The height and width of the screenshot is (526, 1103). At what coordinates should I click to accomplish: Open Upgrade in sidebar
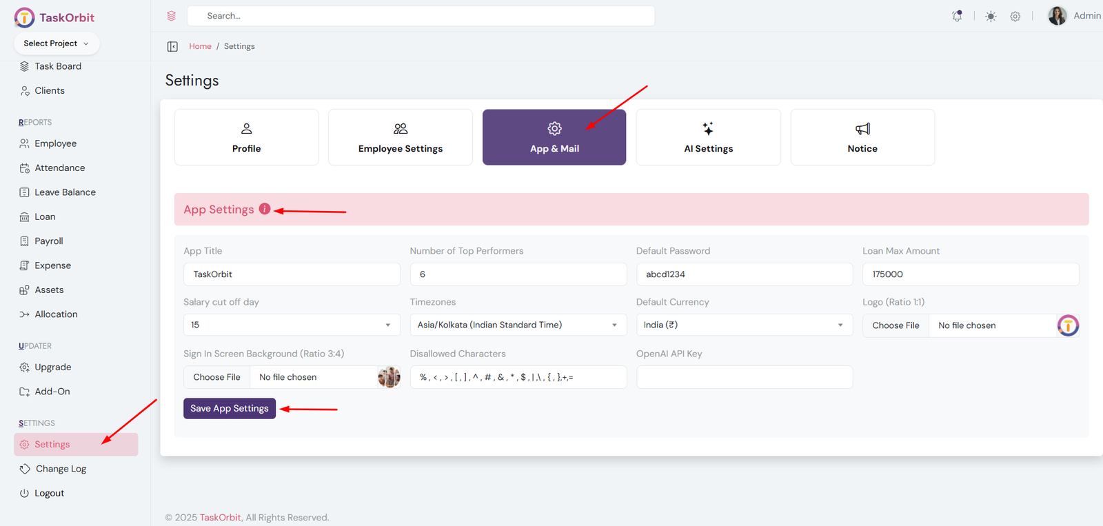pos(53,367)
